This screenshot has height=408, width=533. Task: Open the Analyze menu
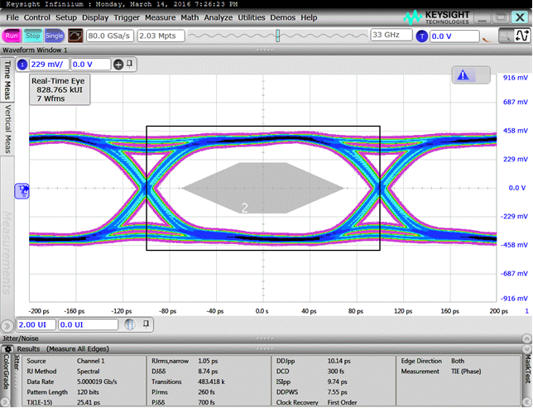218,17
